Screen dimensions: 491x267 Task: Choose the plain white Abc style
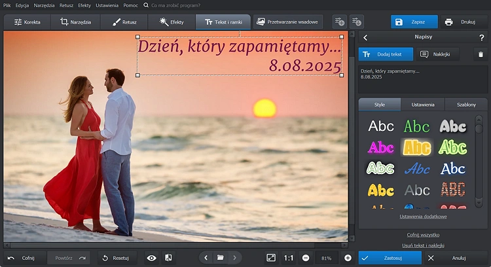coord(381,126)
